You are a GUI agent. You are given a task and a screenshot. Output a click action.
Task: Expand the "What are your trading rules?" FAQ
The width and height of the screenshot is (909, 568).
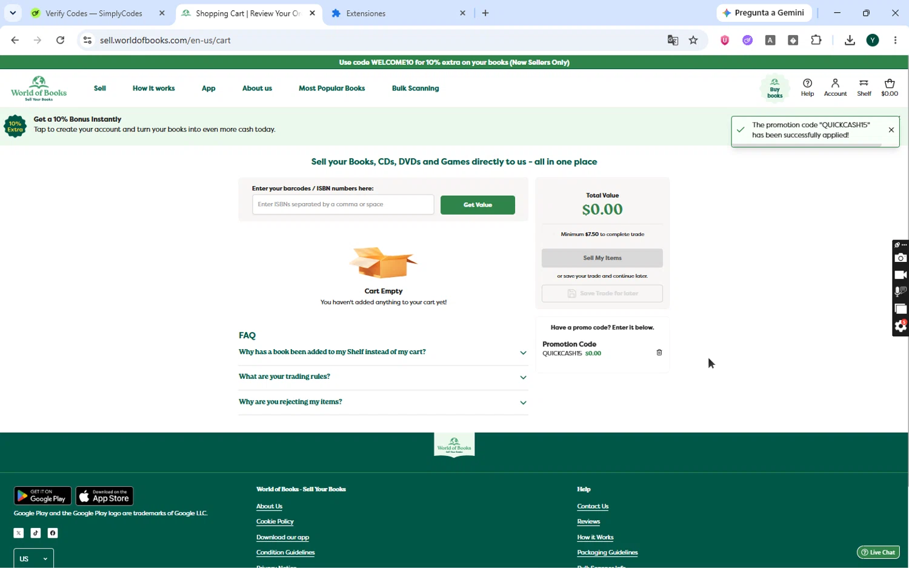coord(383,377)
